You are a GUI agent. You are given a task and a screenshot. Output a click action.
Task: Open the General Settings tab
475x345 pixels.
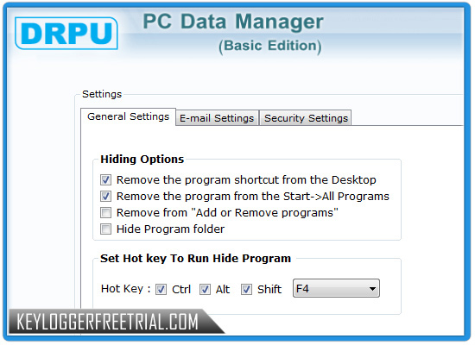pyautogui.click(x=128, y=116)
